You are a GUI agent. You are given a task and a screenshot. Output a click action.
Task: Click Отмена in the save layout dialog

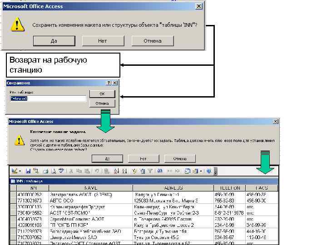(153, 41)
